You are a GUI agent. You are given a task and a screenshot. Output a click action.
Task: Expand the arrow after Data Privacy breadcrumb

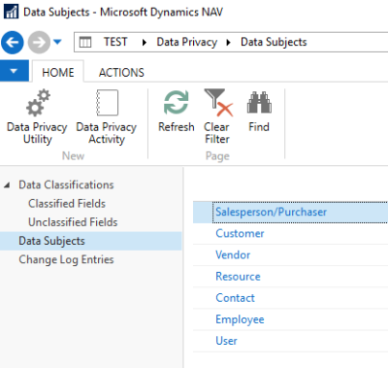(228, 43)
